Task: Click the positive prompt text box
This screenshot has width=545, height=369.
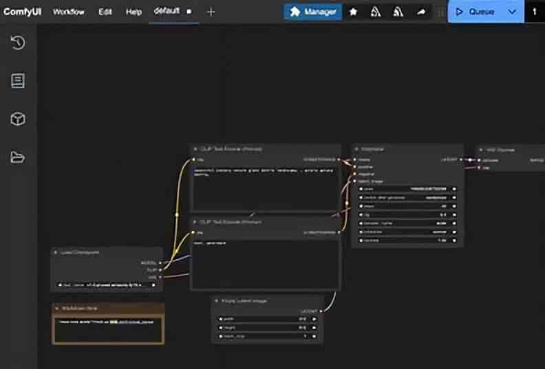Action: tap(264, 188)
